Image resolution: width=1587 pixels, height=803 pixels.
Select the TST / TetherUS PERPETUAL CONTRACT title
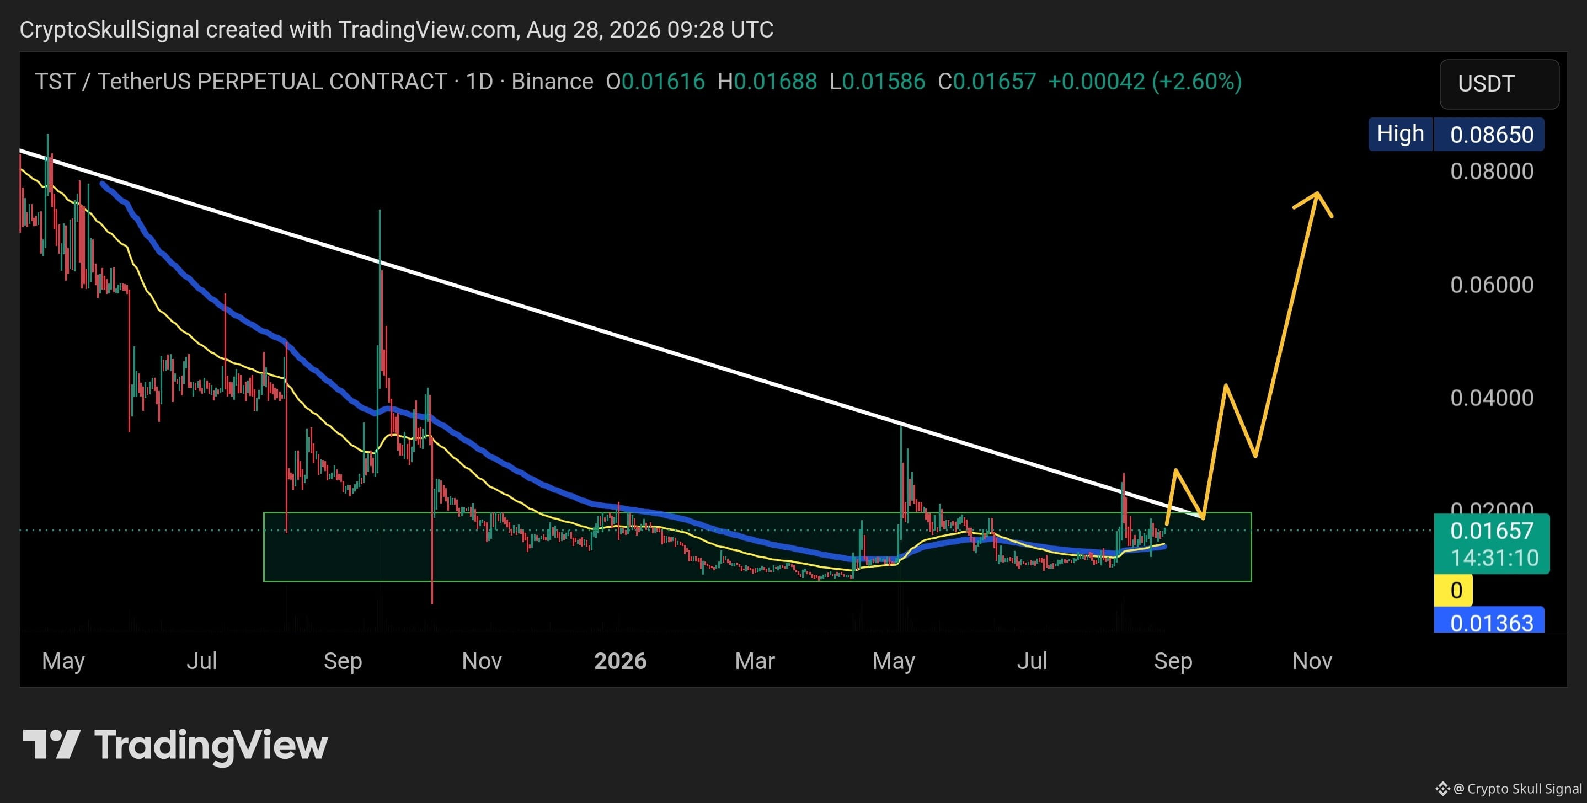[241, 82]
